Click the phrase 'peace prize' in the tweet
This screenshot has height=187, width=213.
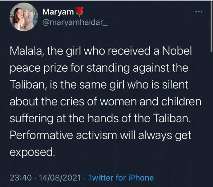[39, 68]
